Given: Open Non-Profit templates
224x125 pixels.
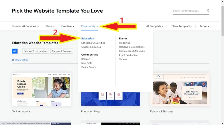Looking at the screenshot, I should point(87,63).
